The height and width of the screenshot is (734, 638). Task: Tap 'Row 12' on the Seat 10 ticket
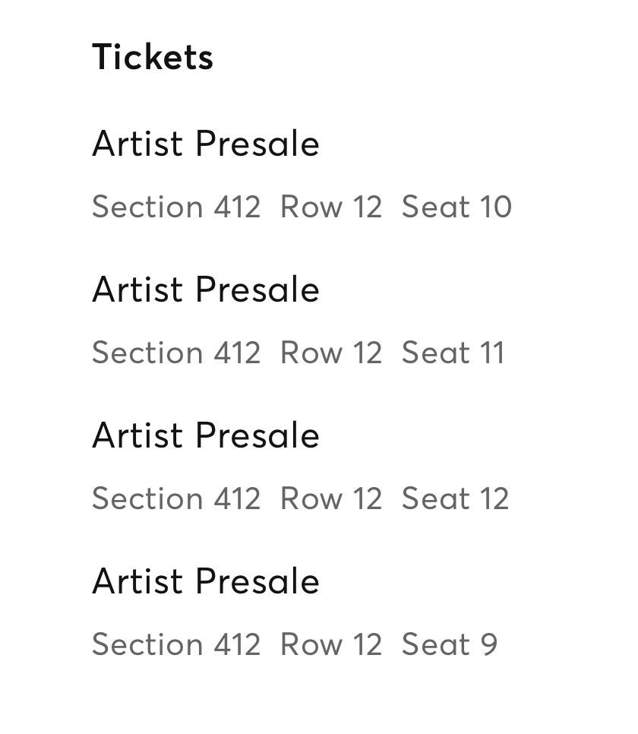coord(331,207)
